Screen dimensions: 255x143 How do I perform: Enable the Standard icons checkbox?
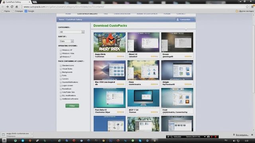coord(61,66)
